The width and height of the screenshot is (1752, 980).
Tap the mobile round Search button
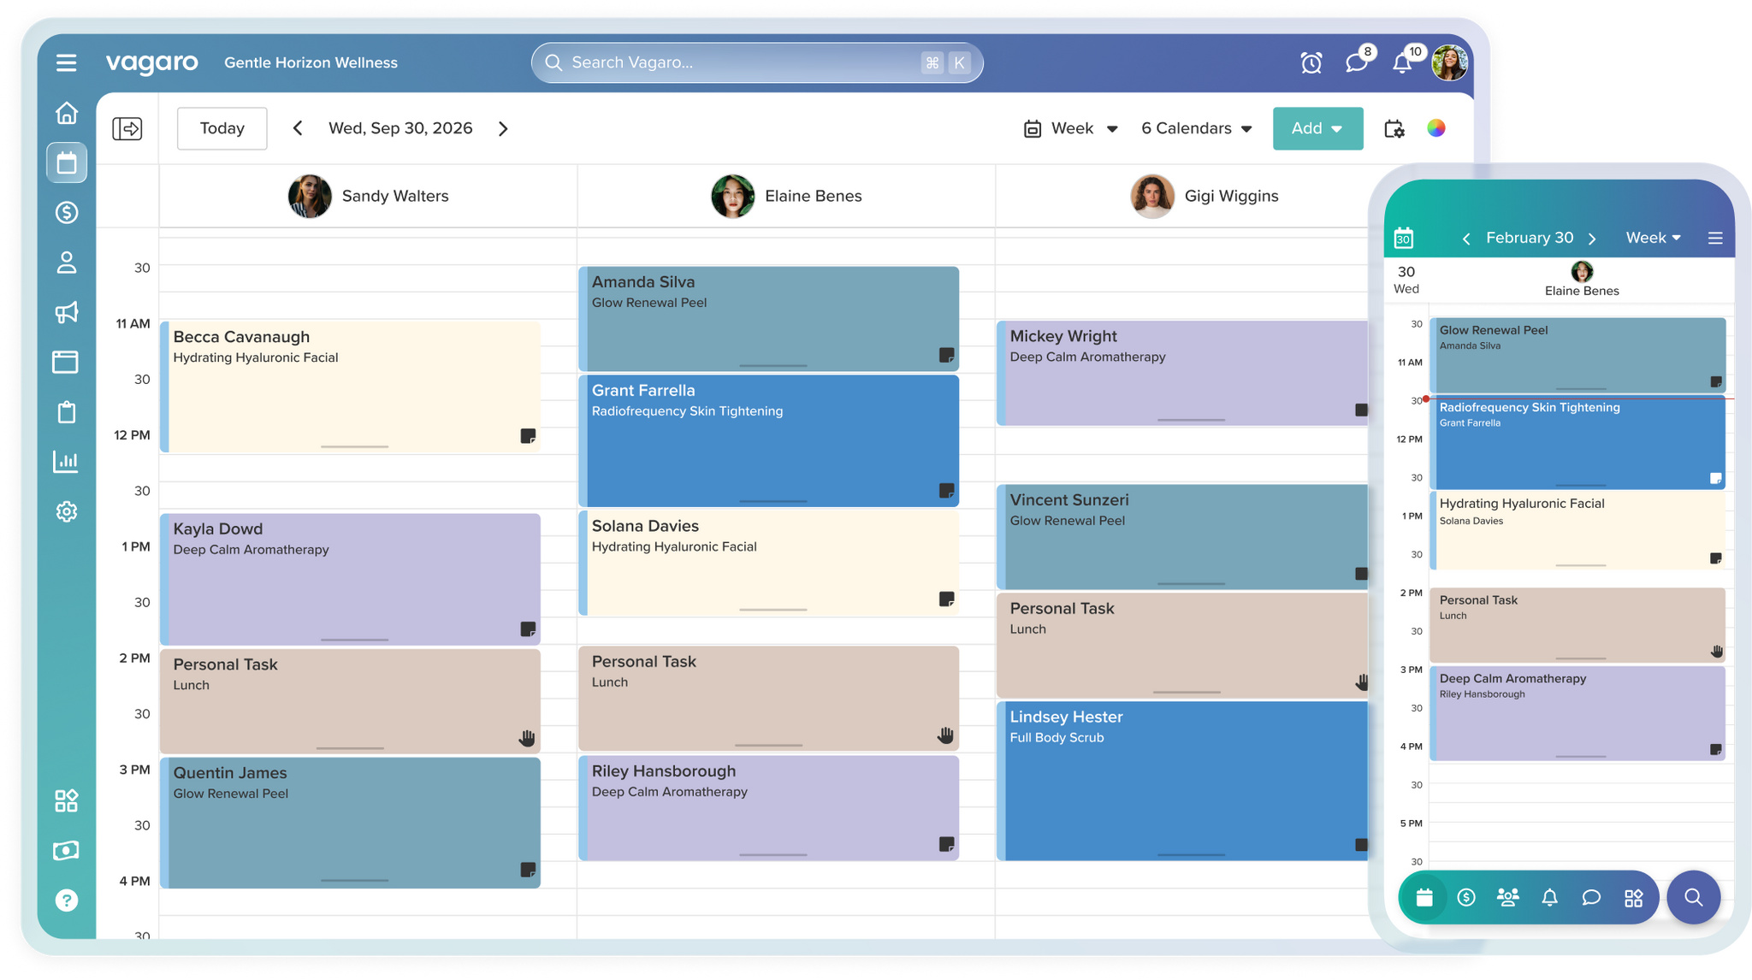tap(1694, 897)
